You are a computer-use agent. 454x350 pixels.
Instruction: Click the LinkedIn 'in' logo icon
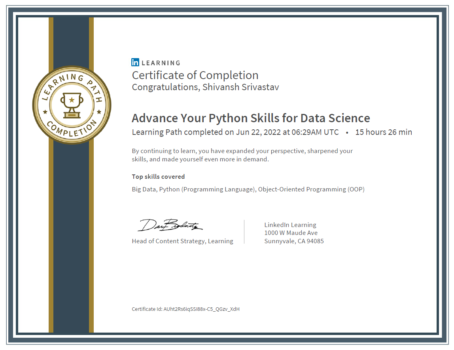(134, 62)
